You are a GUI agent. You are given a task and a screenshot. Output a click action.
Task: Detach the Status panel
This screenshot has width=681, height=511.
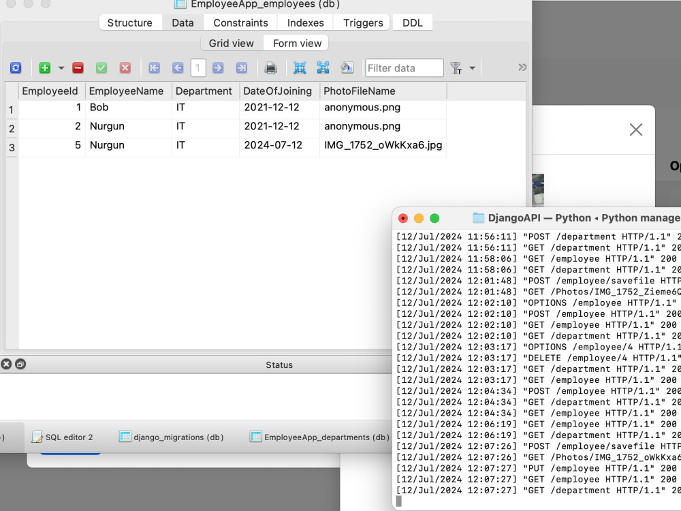[20, 364]
